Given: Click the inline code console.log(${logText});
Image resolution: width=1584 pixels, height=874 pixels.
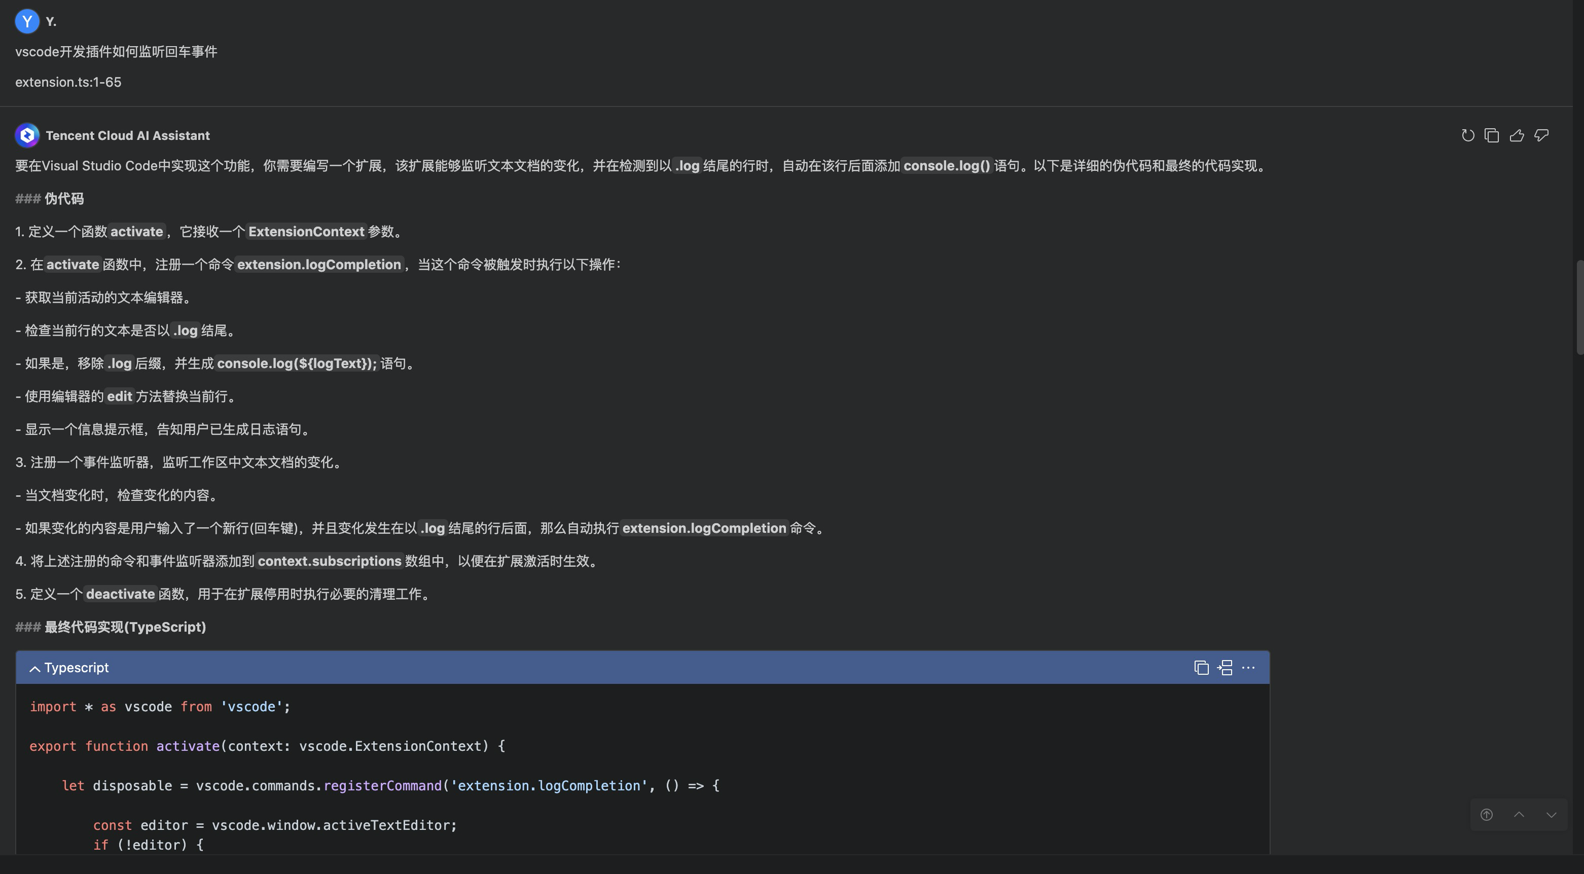Looking at the screenshot, I should [297, 363].
